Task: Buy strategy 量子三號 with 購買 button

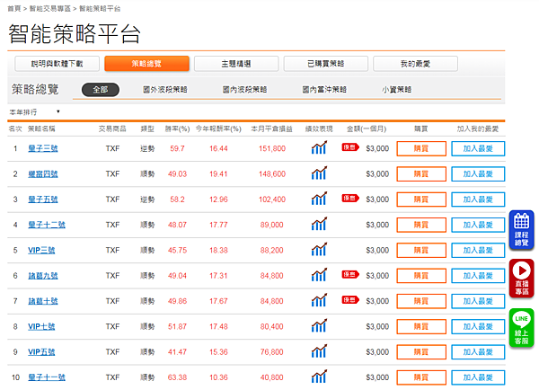Action: 421,148
